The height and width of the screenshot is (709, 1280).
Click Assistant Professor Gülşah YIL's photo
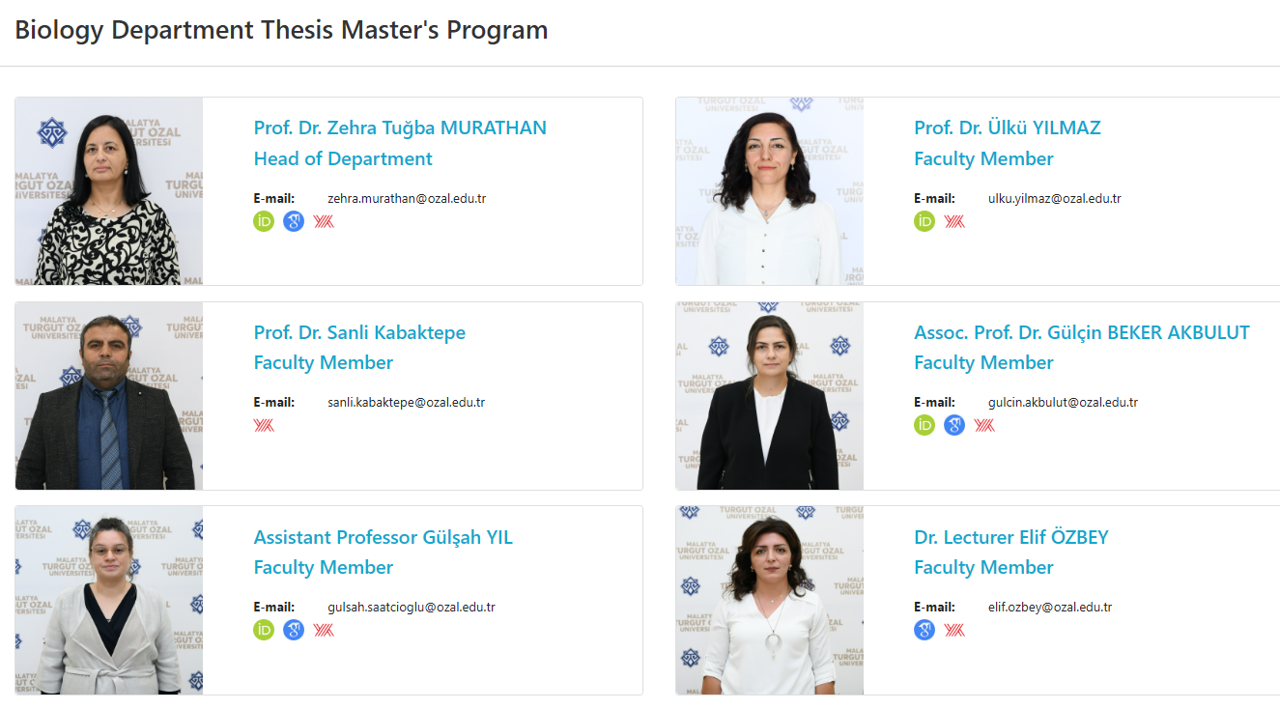coord(109,600)
